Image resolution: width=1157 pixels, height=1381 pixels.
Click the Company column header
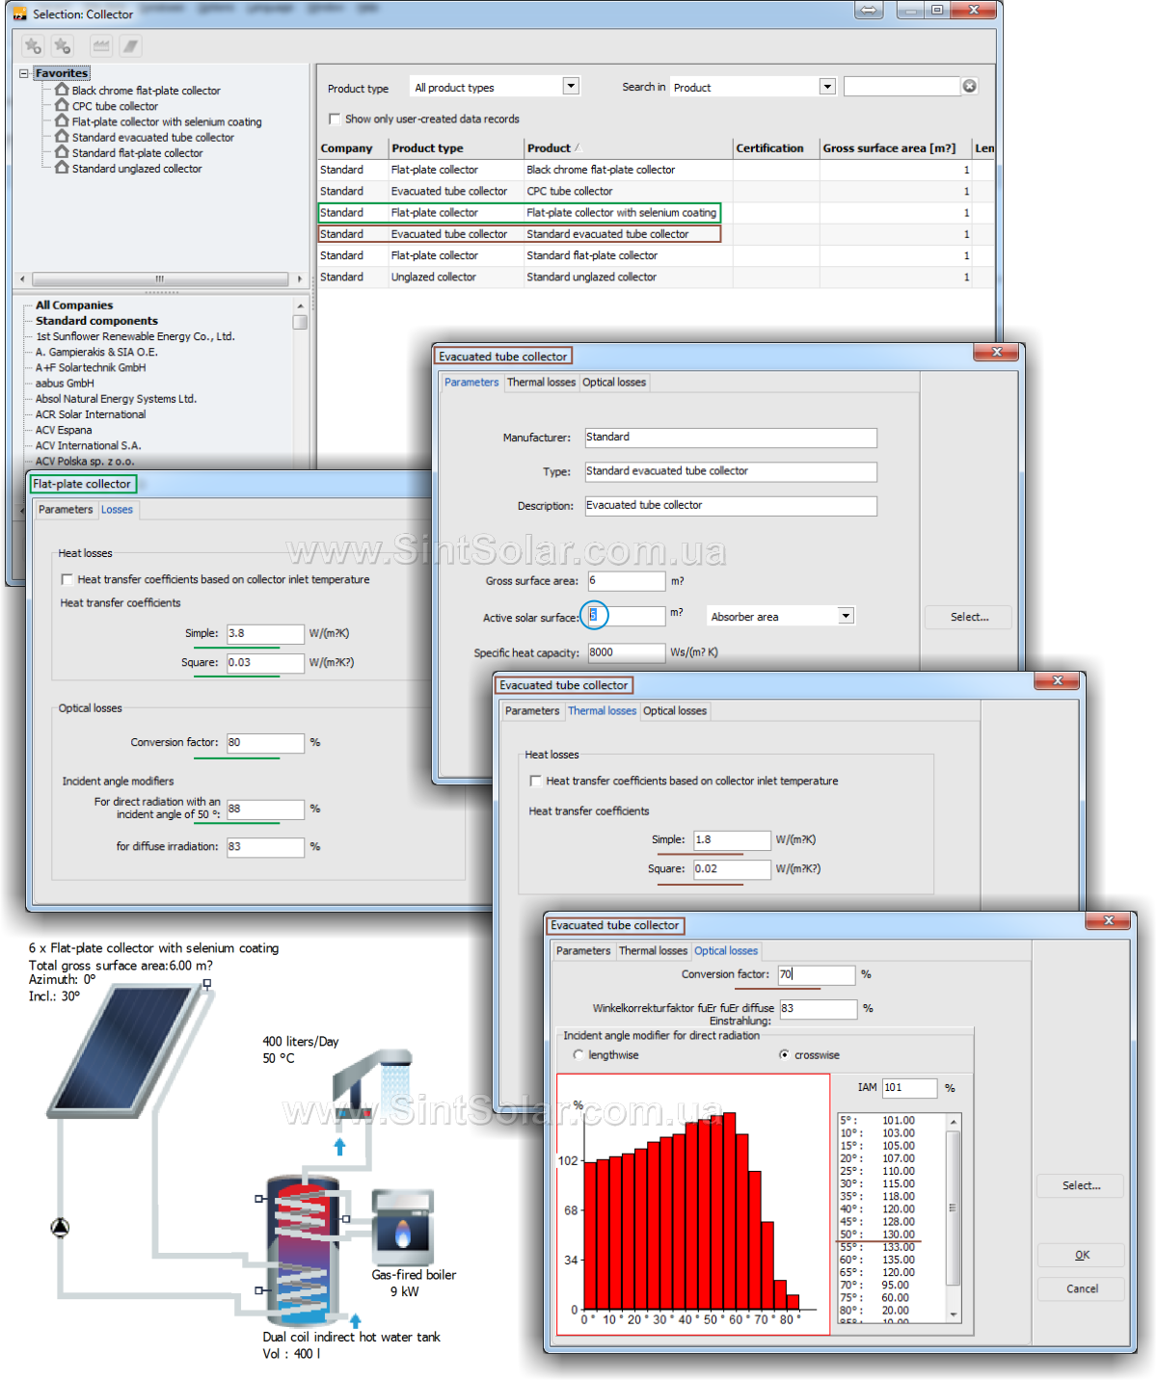[x=352, y=148]
